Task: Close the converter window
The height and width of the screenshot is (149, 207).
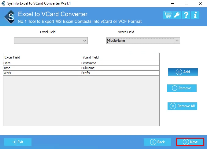Action: (201, 3)
